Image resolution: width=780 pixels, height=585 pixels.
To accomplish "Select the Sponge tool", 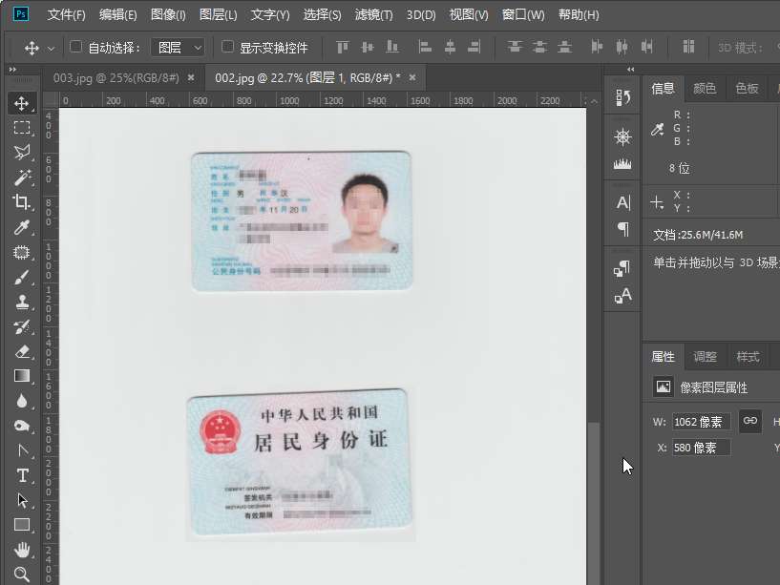I will coord(21,426).
